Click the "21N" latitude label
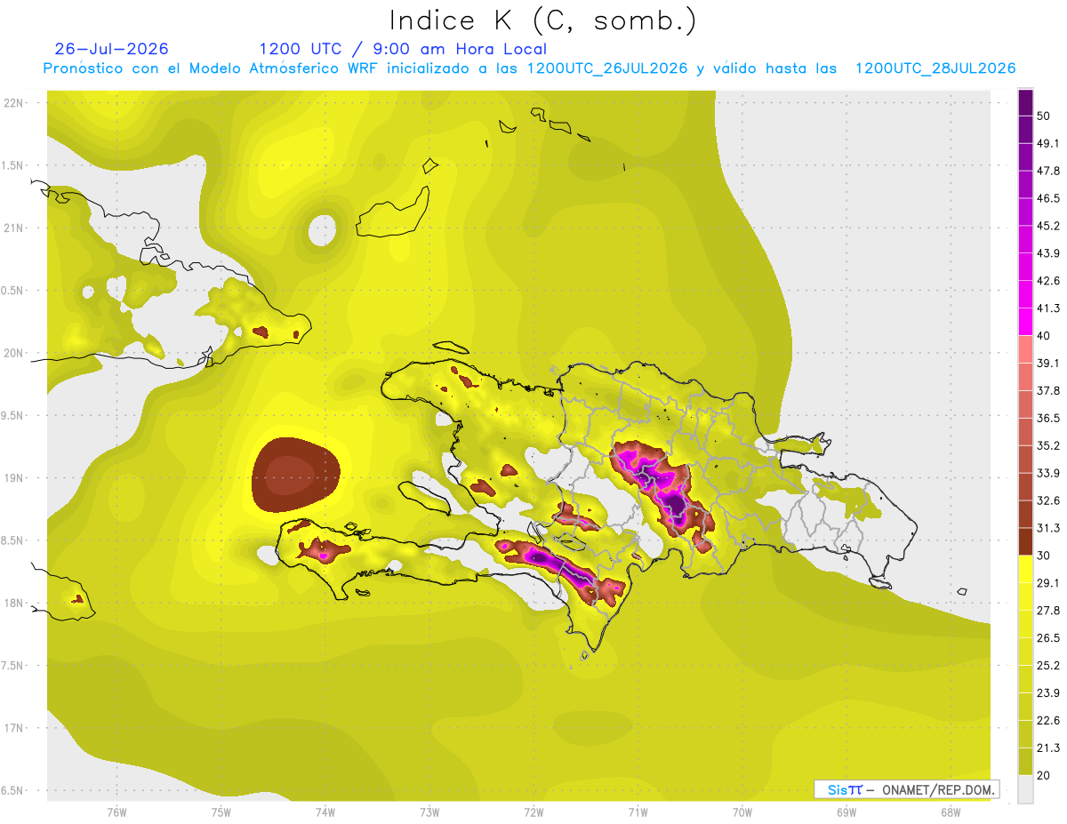Screen dimensions: 1067x824 (12, 228)
